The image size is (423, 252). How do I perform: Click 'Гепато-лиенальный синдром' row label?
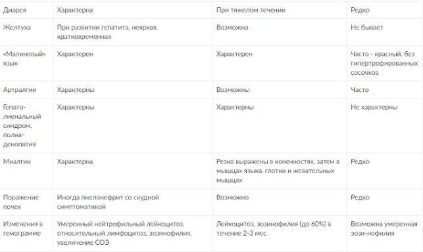(x=22, y=126)
